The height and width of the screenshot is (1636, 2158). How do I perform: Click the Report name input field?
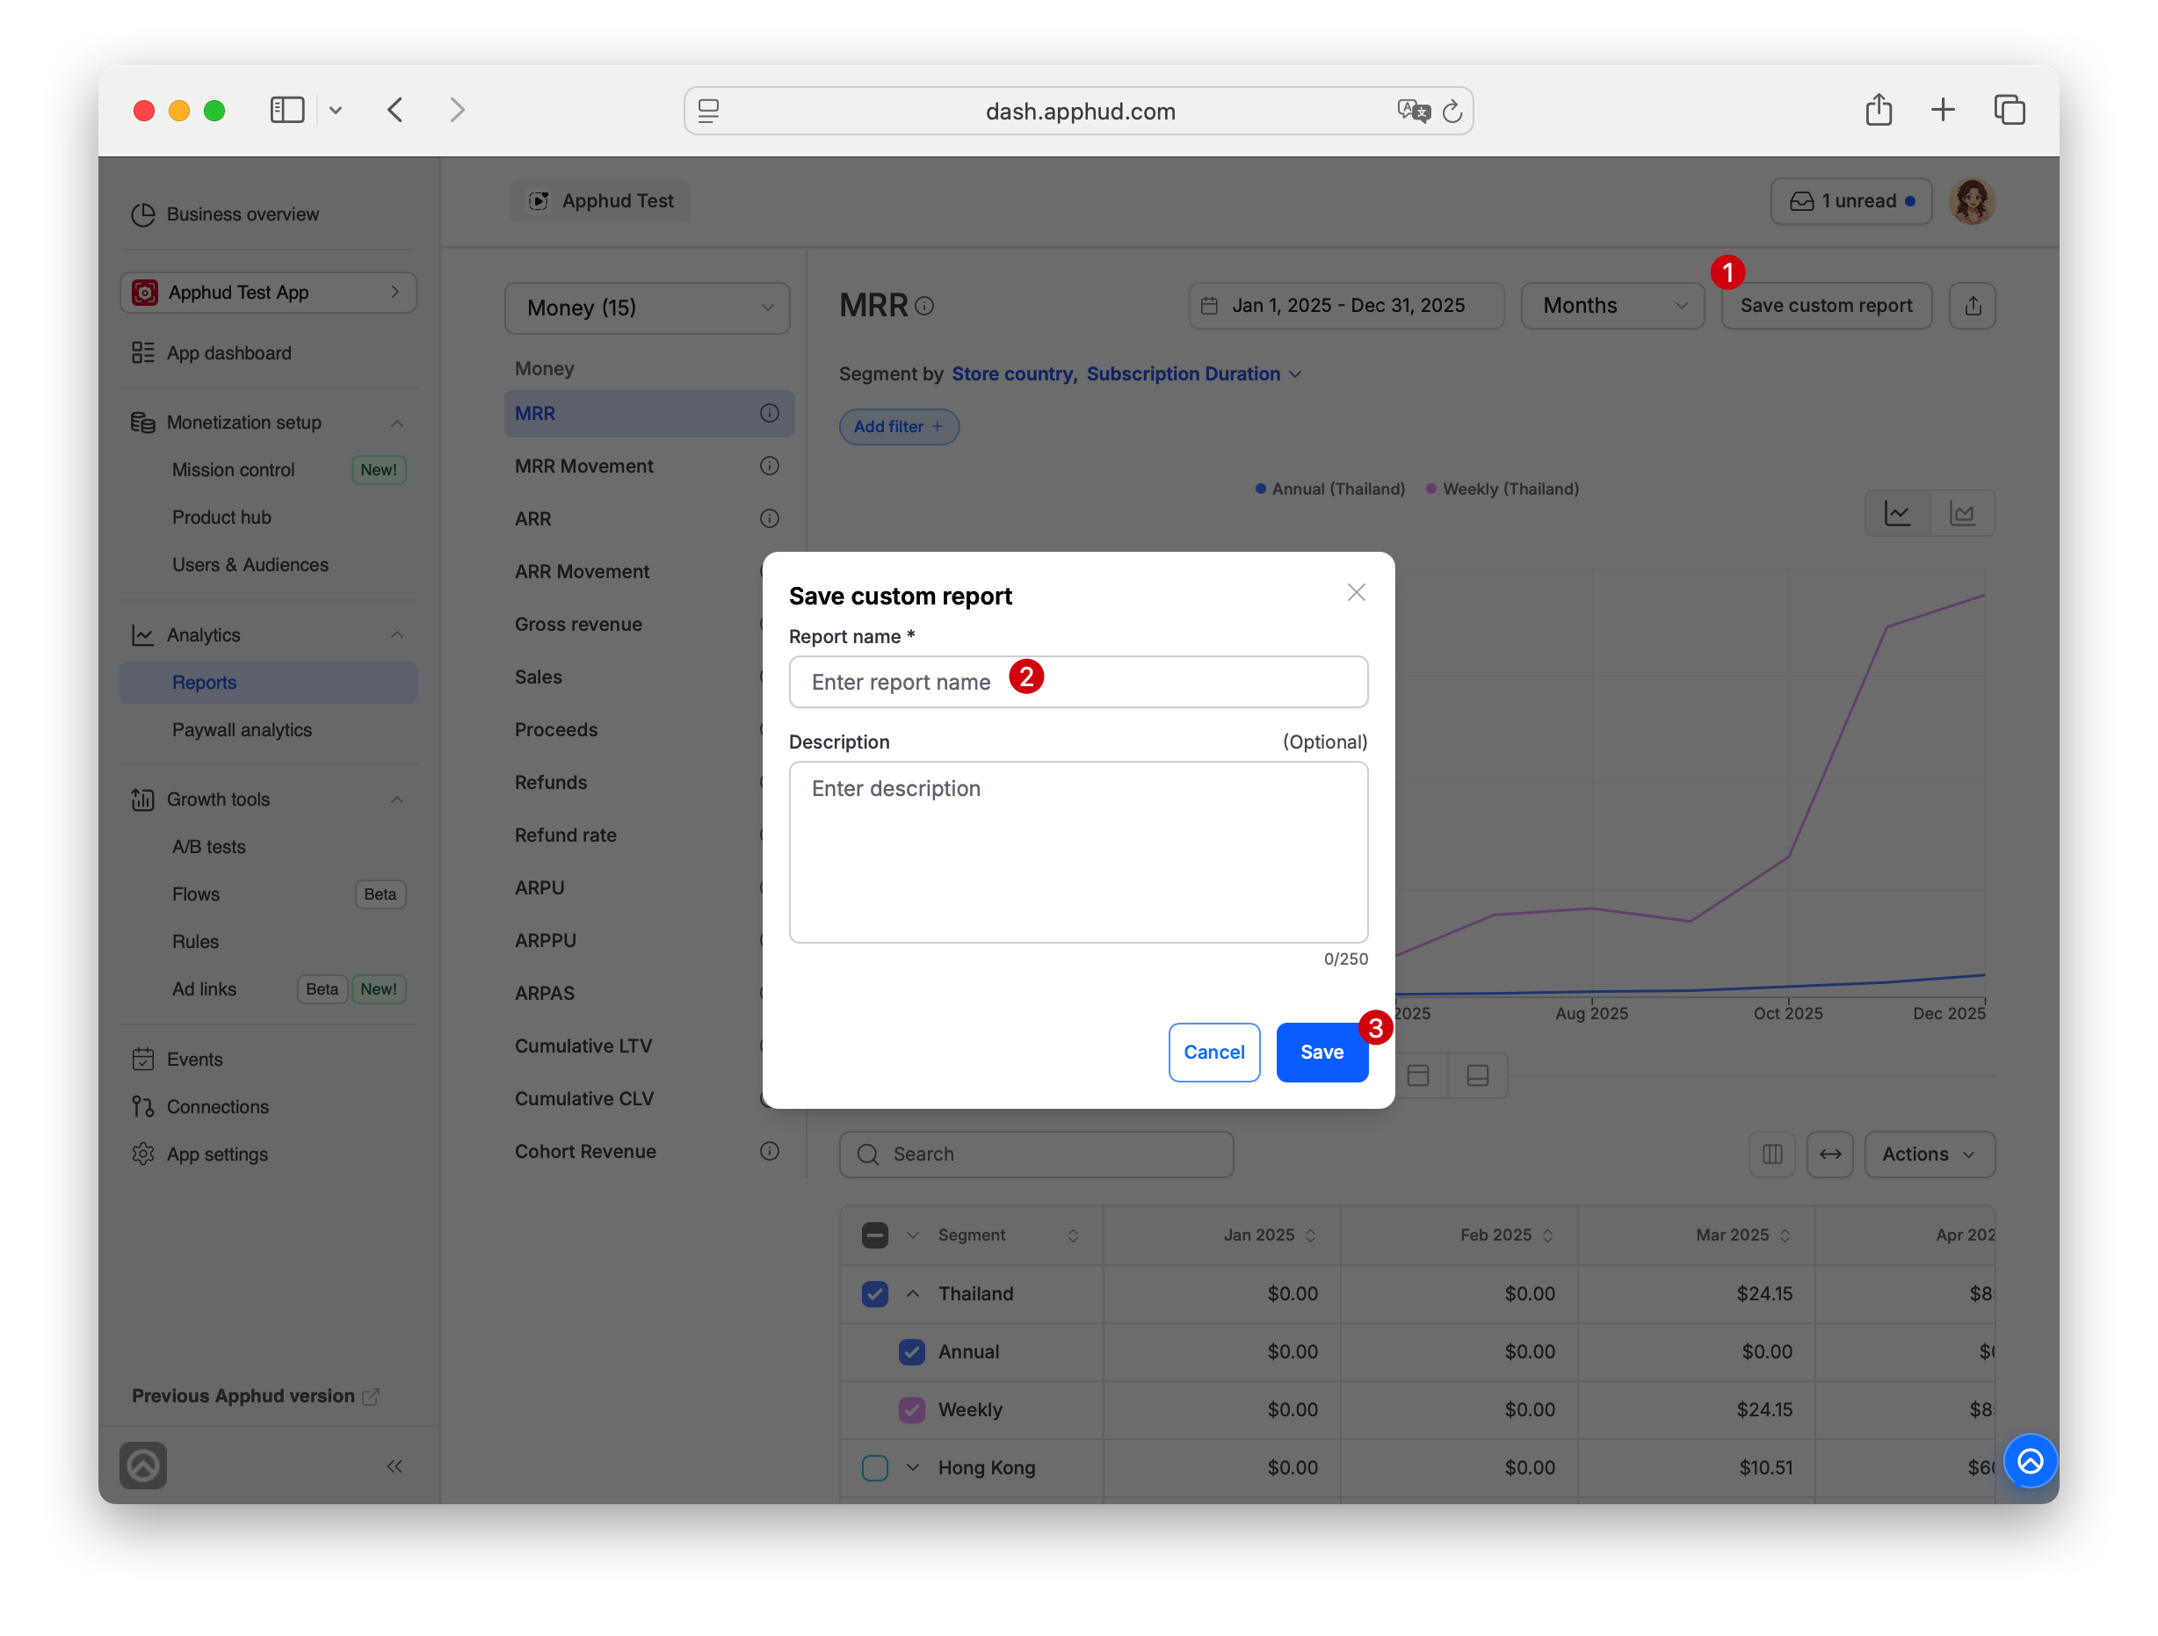(1078, 682)
